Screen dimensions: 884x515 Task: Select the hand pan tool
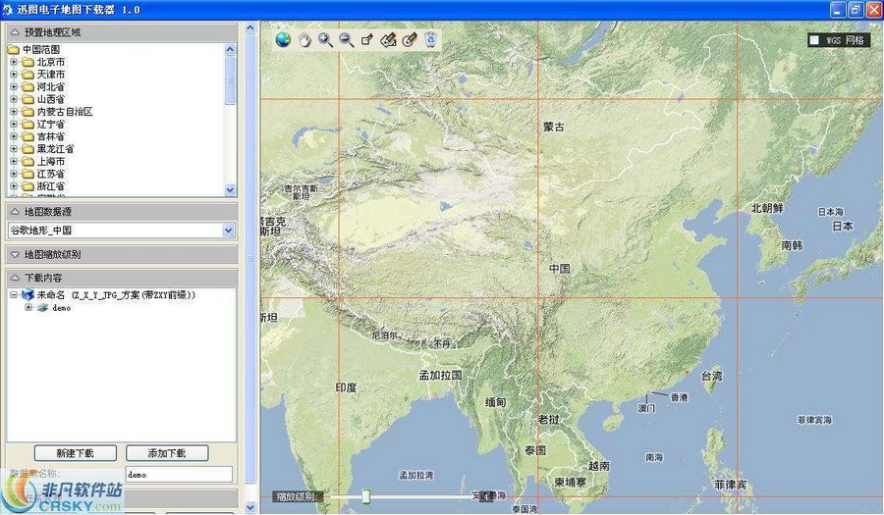(304, 40)
